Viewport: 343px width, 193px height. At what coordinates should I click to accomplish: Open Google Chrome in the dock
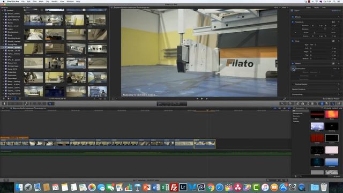(211, 188)
